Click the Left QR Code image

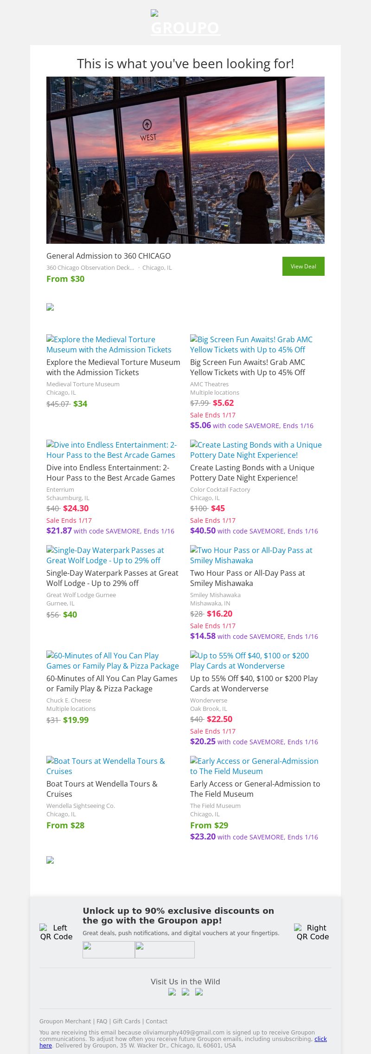point(56,932)
